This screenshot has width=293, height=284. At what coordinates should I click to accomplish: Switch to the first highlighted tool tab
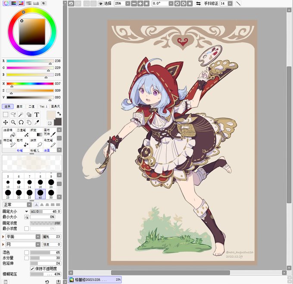8,106
